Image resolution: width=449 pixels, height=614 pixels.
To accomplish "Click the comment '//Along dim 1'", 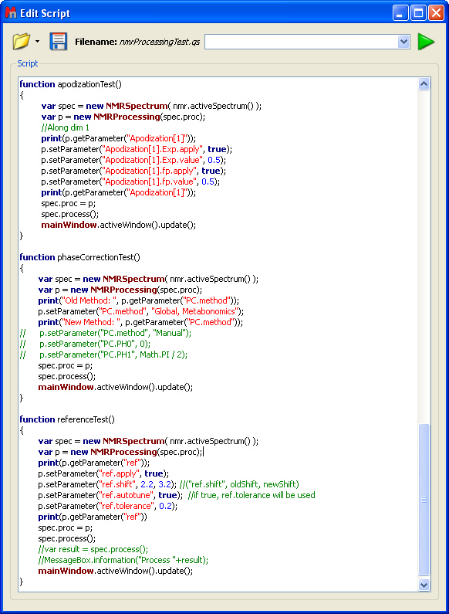I will click(66, 127).
